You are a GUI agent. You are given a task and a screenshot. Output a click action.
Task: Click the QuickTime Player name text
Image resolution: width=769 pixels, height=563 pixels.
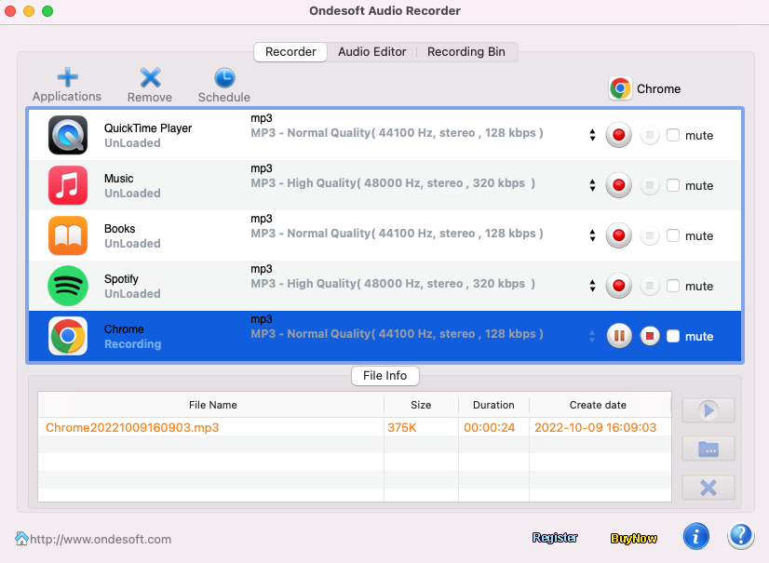[148, 128]
